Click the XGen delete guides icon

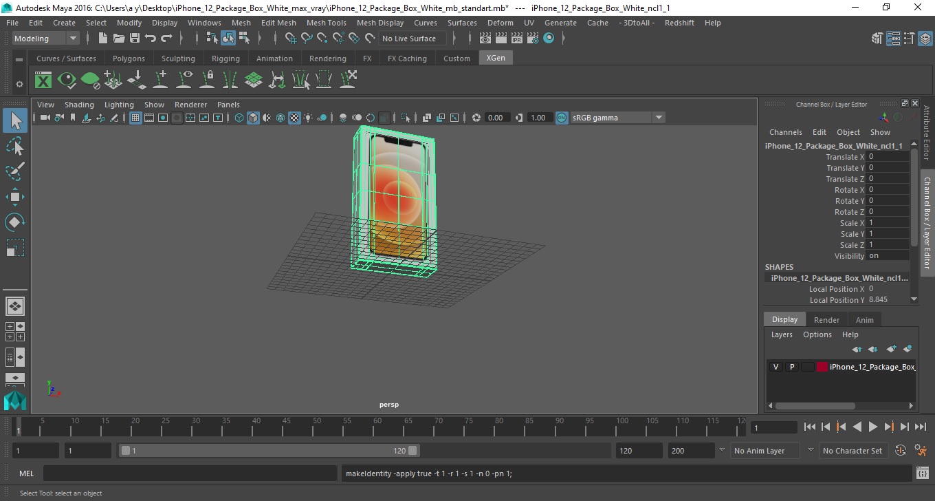(347, 81)
